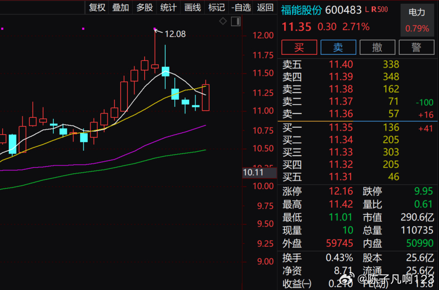Viewport: 439px width, 290px height.
Task: Click the candlestick at 12.08 peak
Action: pyautogui.click(x=155, y=50)
